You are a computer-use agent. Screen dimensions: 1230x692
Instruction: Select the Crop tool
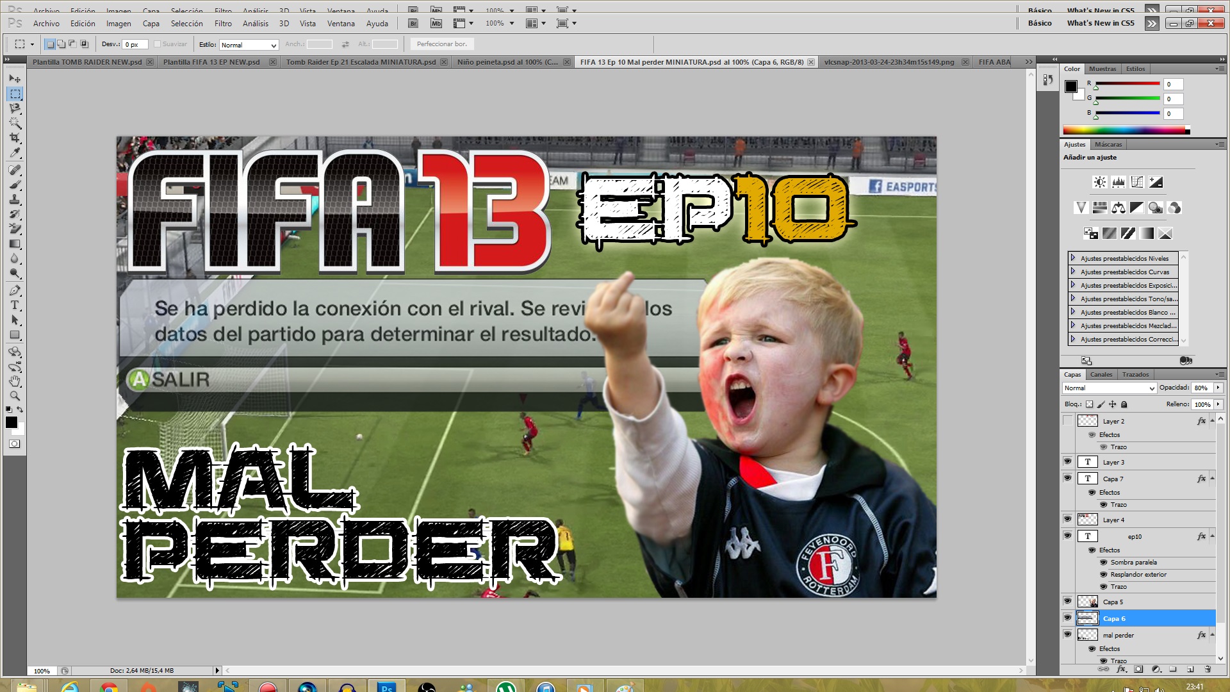click(15, 138)
